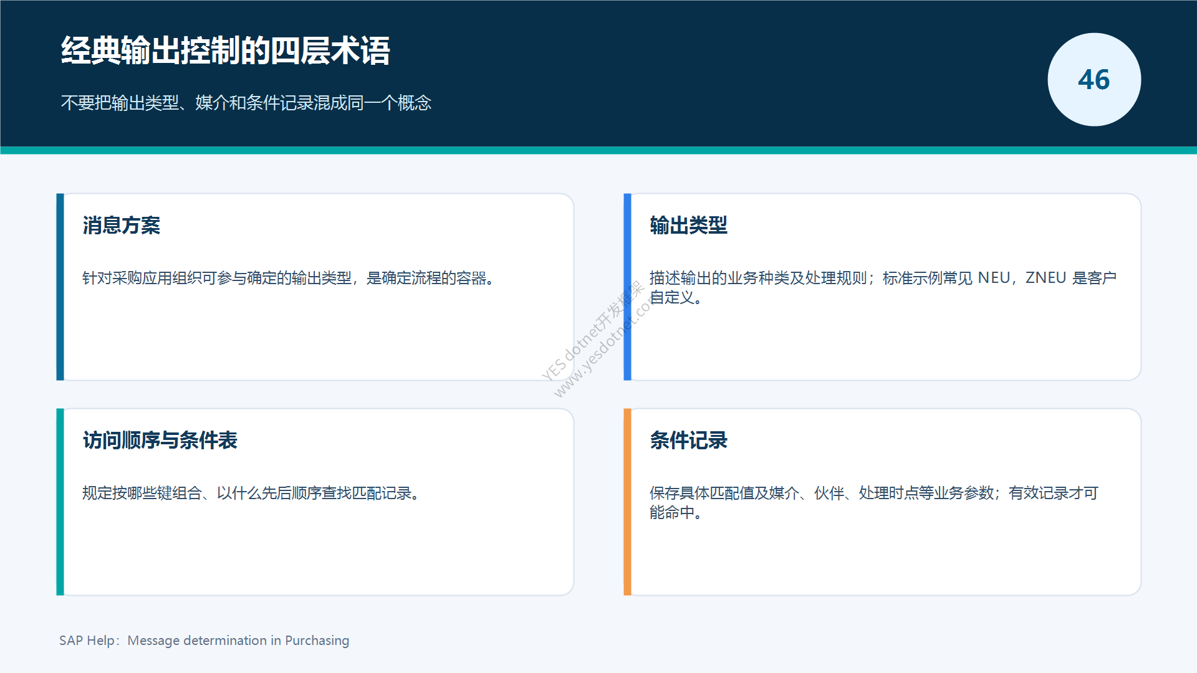Click the subtitle starting with 不要把输出类型

246,103
